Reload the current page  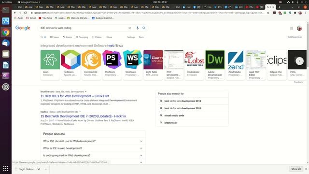26,13
